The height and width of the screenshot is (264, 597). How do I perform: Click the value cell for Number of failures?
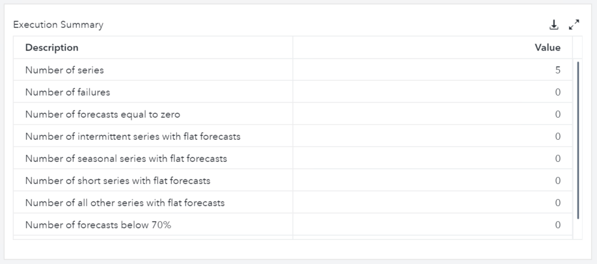pyautogui.click(x=557, y=92)
